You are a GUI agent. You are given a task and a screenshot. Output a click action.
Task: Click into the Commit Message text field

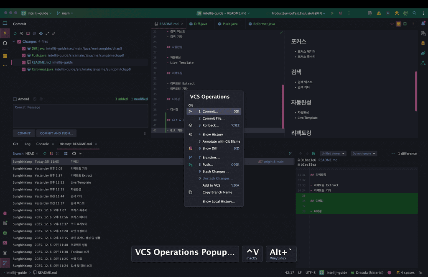[80, 116]
